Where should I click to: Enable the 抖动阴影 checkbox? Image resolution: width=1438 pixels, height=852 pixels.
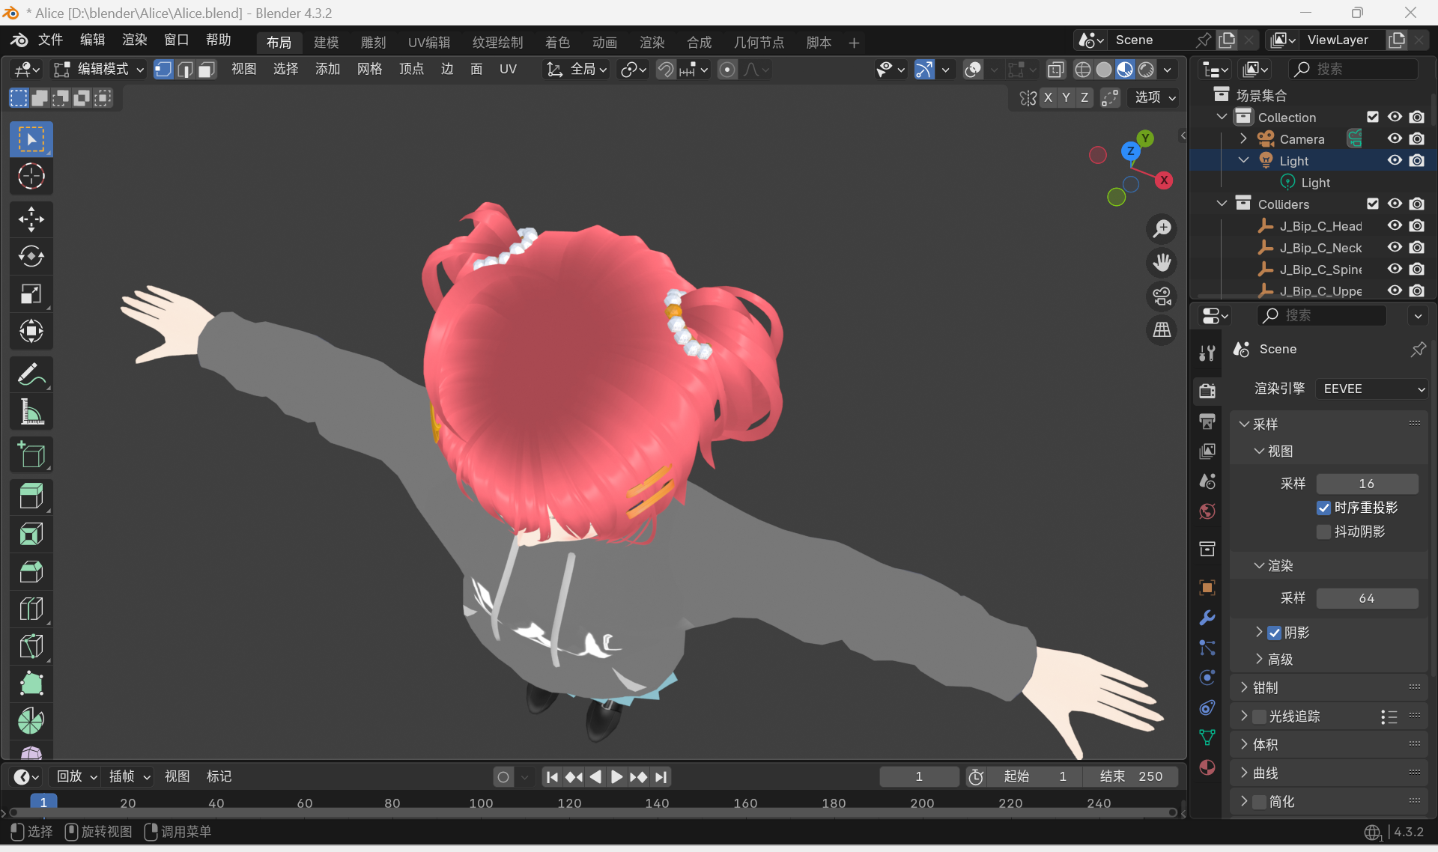[1323, 532]
